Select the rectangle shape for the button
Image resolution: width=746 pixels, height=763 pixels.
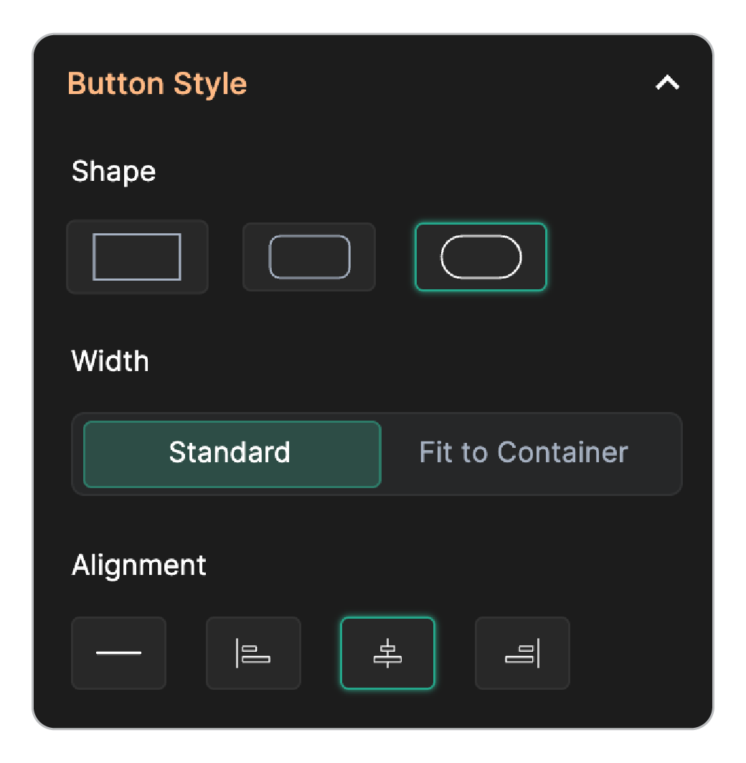(137, 257)
